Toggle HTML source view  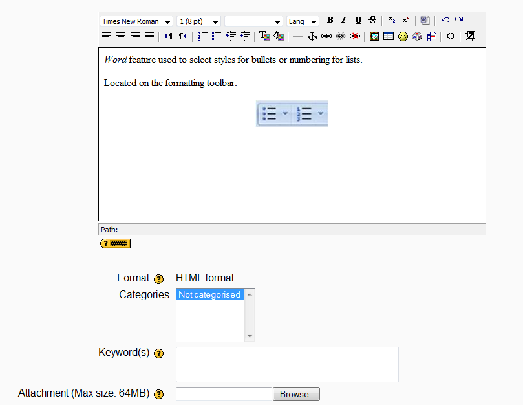(x=451, y=36)
